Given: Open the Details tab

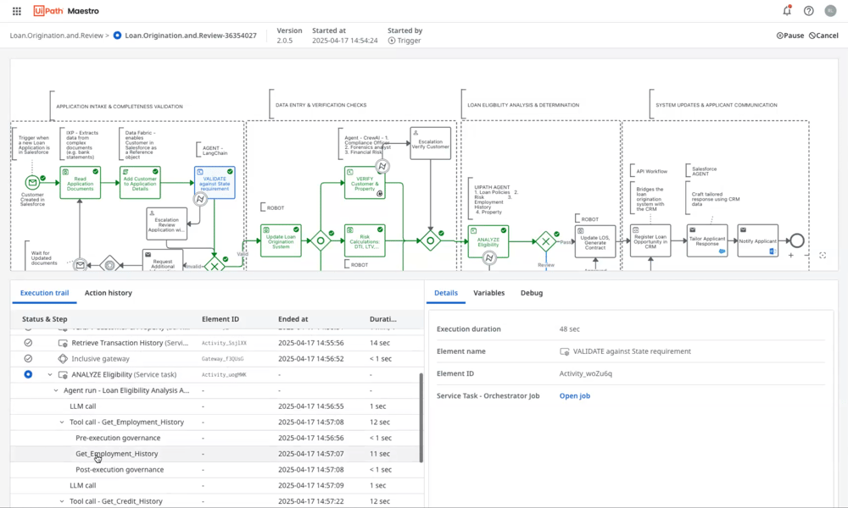Looking at the screenshot, I should point(446,293).
